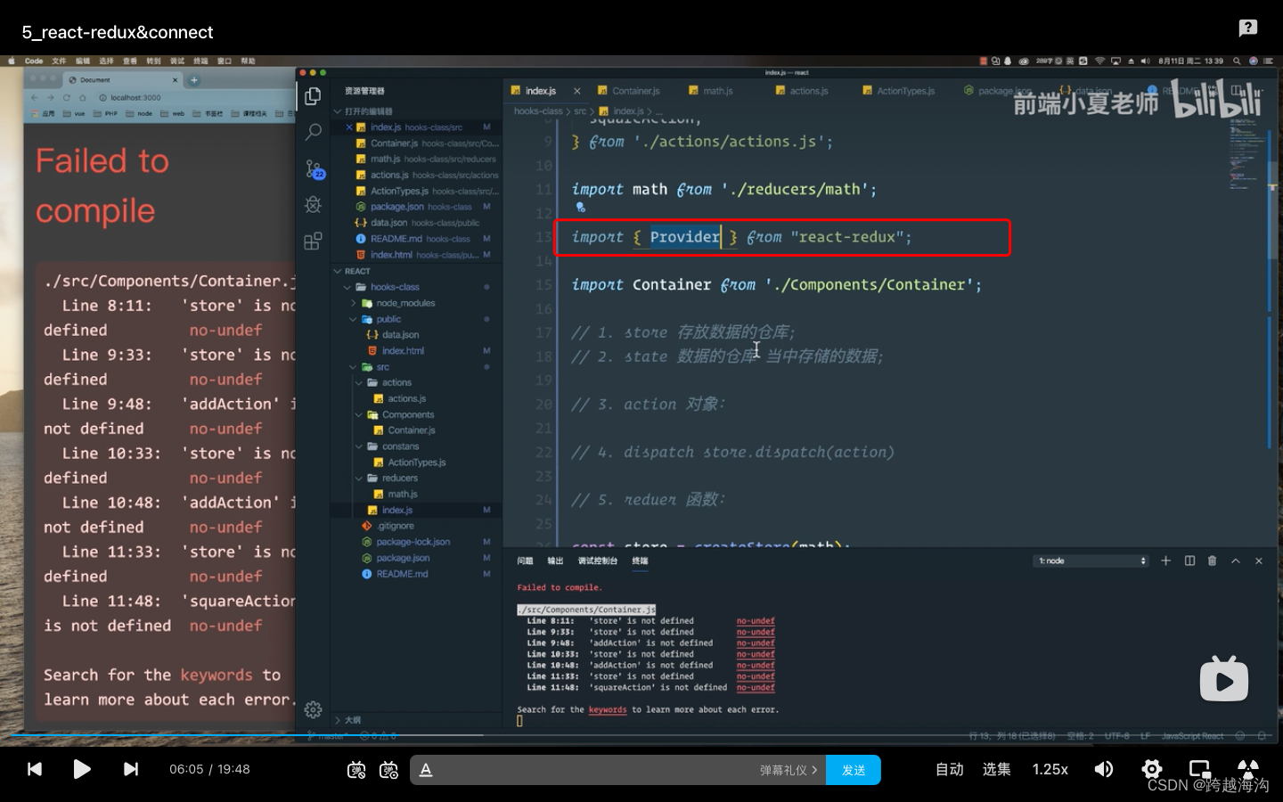The image size is (1283, 802).
Task: Open the Code menu in menu bar
Action: click(x=34, y=61)
